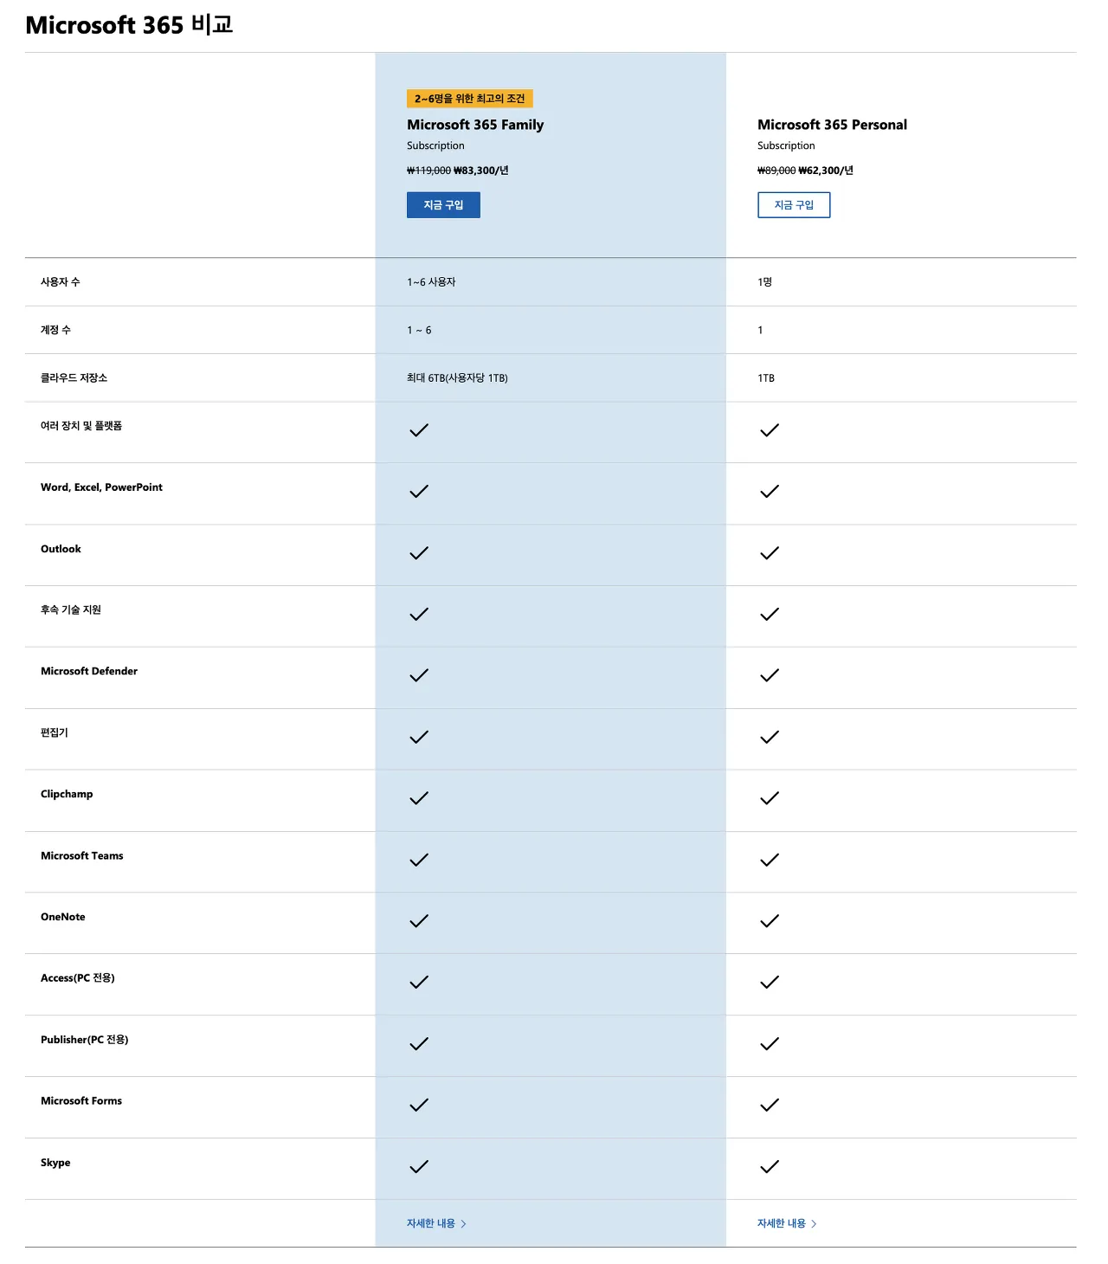
Task: Click the Microsoft Teams row label
Action: 82,855
